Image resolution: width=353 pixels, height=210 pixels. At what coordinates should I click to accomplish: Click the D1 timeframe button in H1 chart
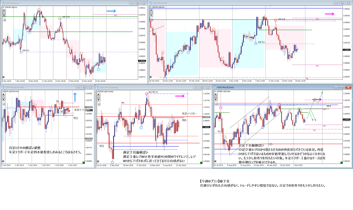coord(4,13)
